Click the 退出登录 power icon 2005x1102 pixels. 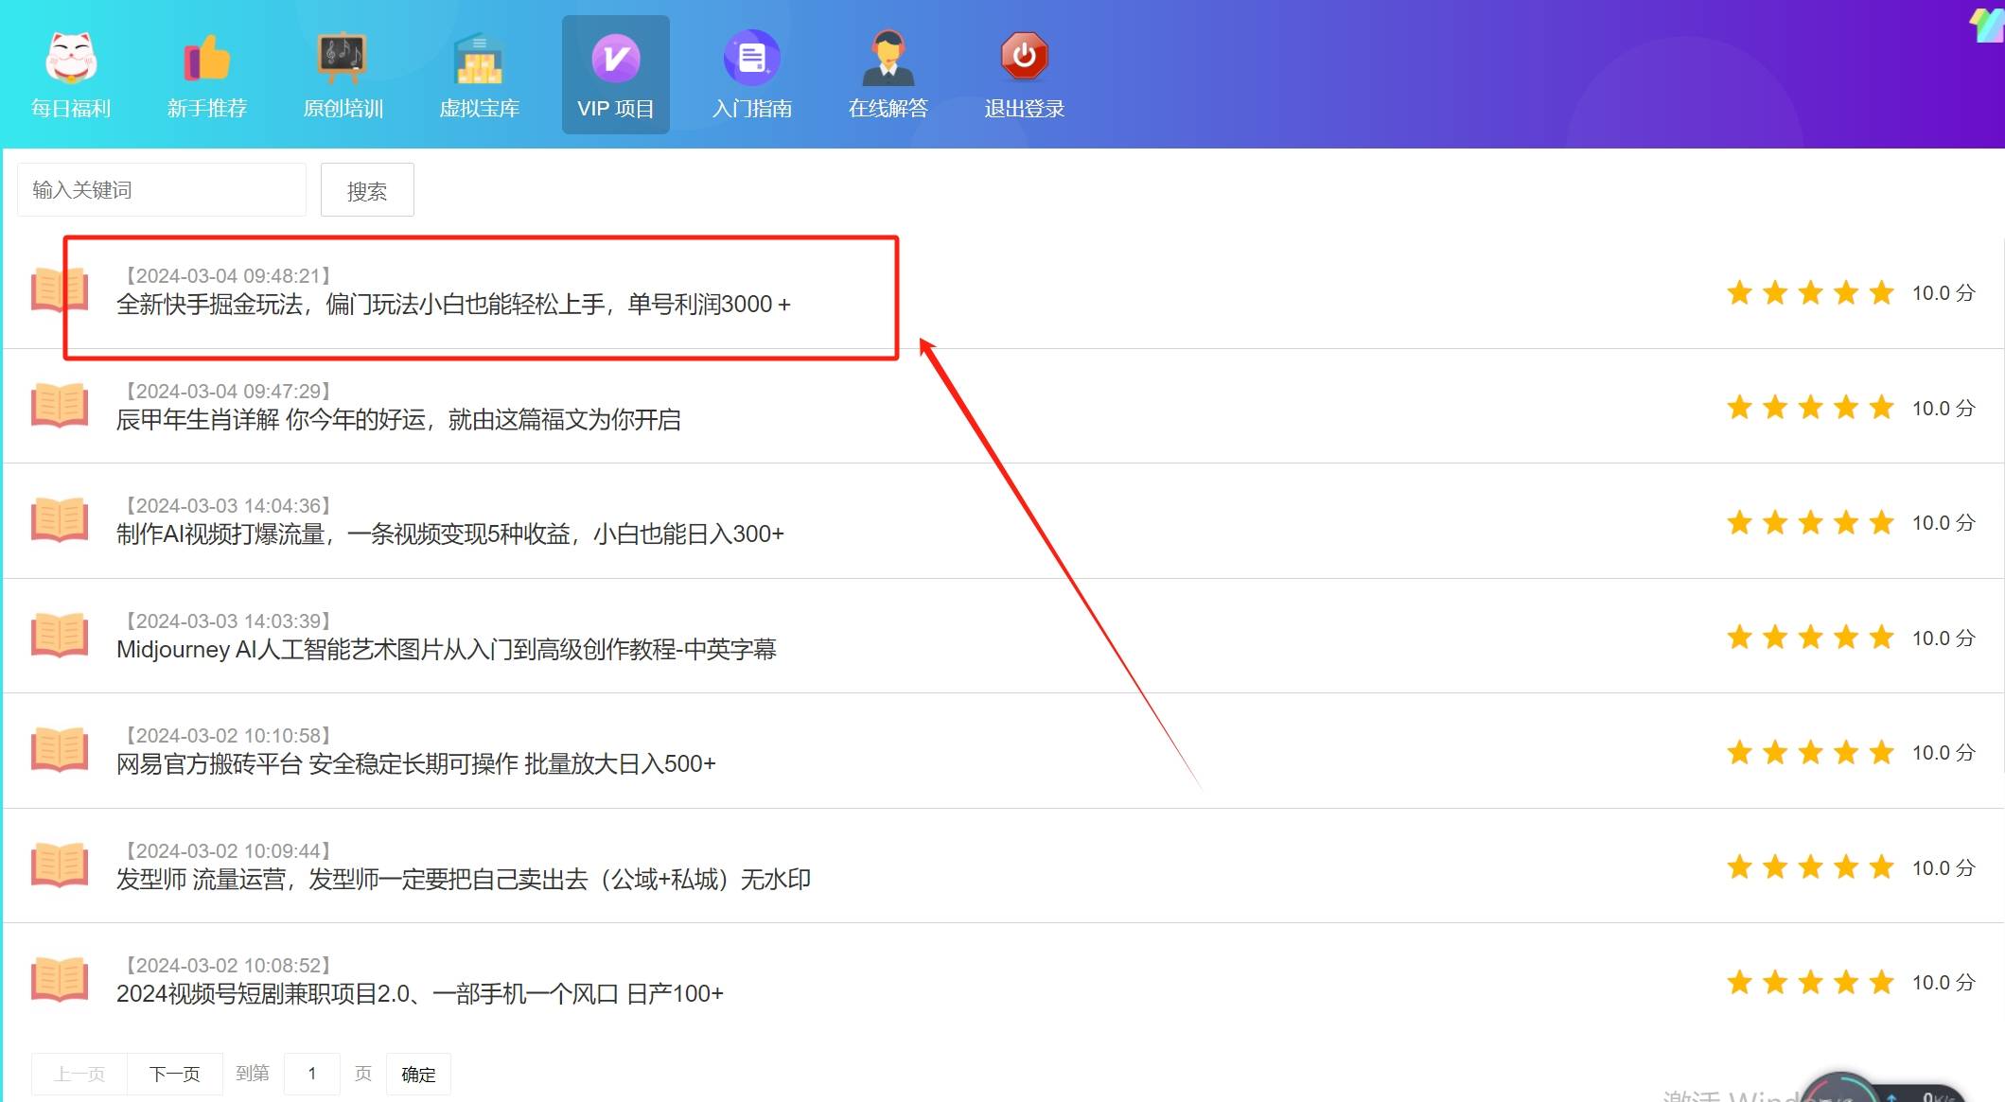(x=1025, y=57)
